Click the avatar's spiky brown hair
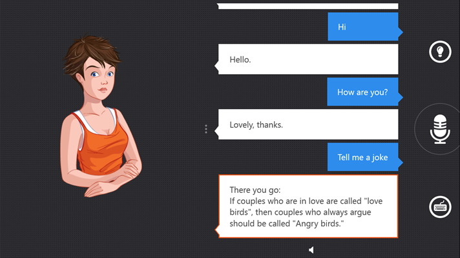The height and width of the screenshot is (258, 460). (x=91, y=51)
